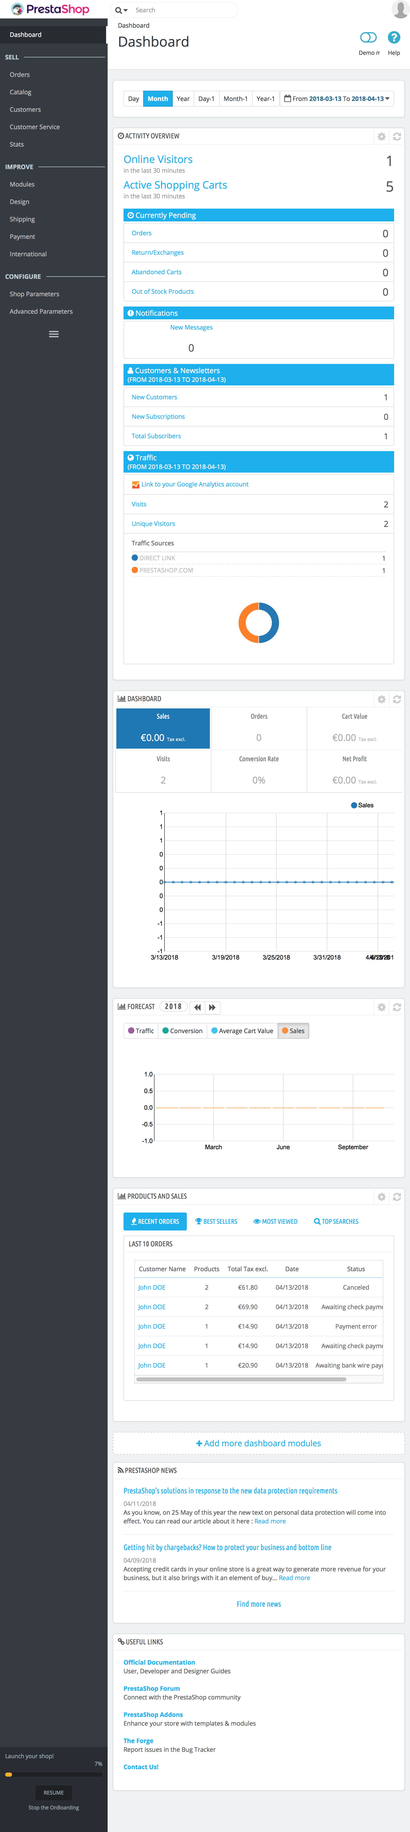
Task: Collapse sidebar with hamburger icon
Action: coord(53,334)
